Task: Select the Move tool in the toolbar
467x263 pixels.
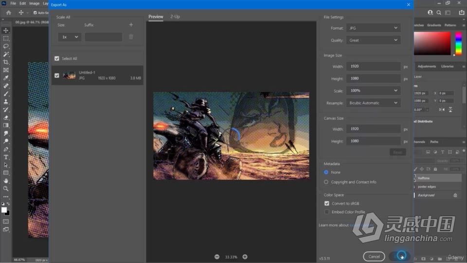Action: 6,30
